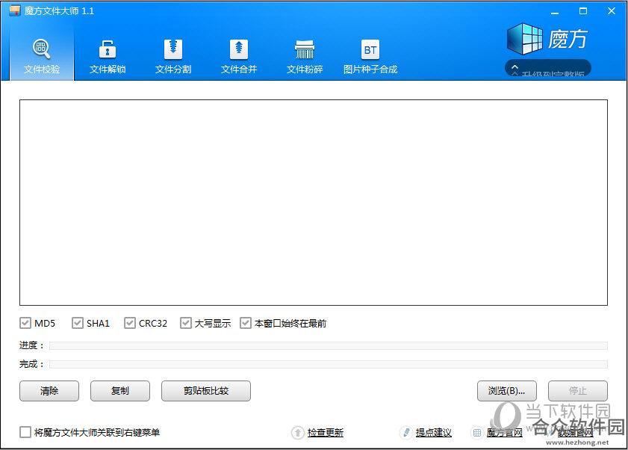
Task: Open the 文件解锁 file unlock tool
Action: (x=108, y=56)
